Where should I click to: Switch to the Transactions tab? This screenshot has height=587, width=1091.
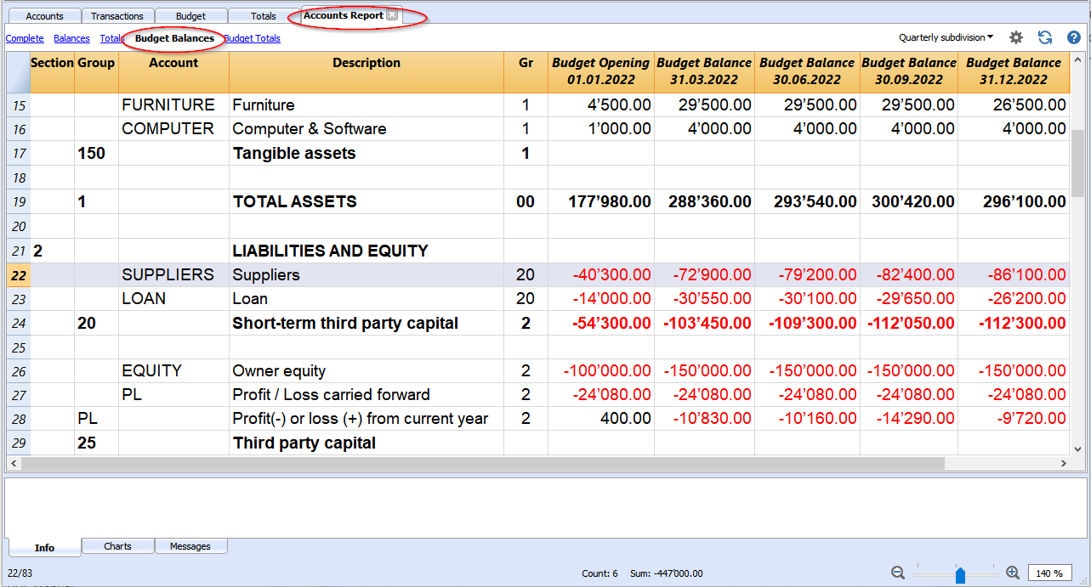[x=117, y=16]
